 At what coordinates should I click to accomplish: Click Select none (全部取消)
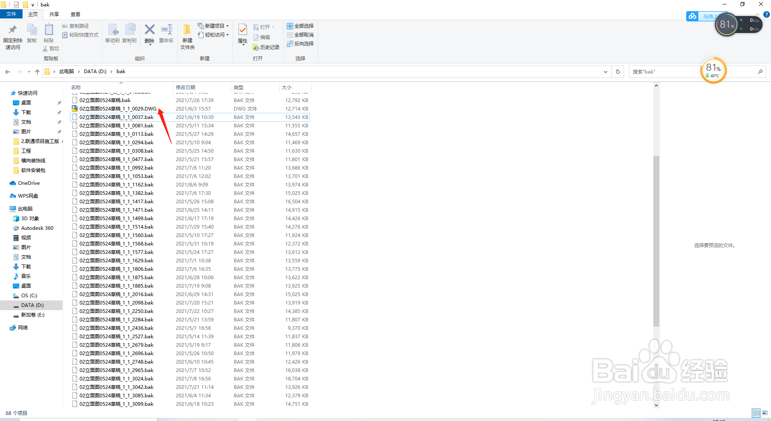click(x=300, y=35)
